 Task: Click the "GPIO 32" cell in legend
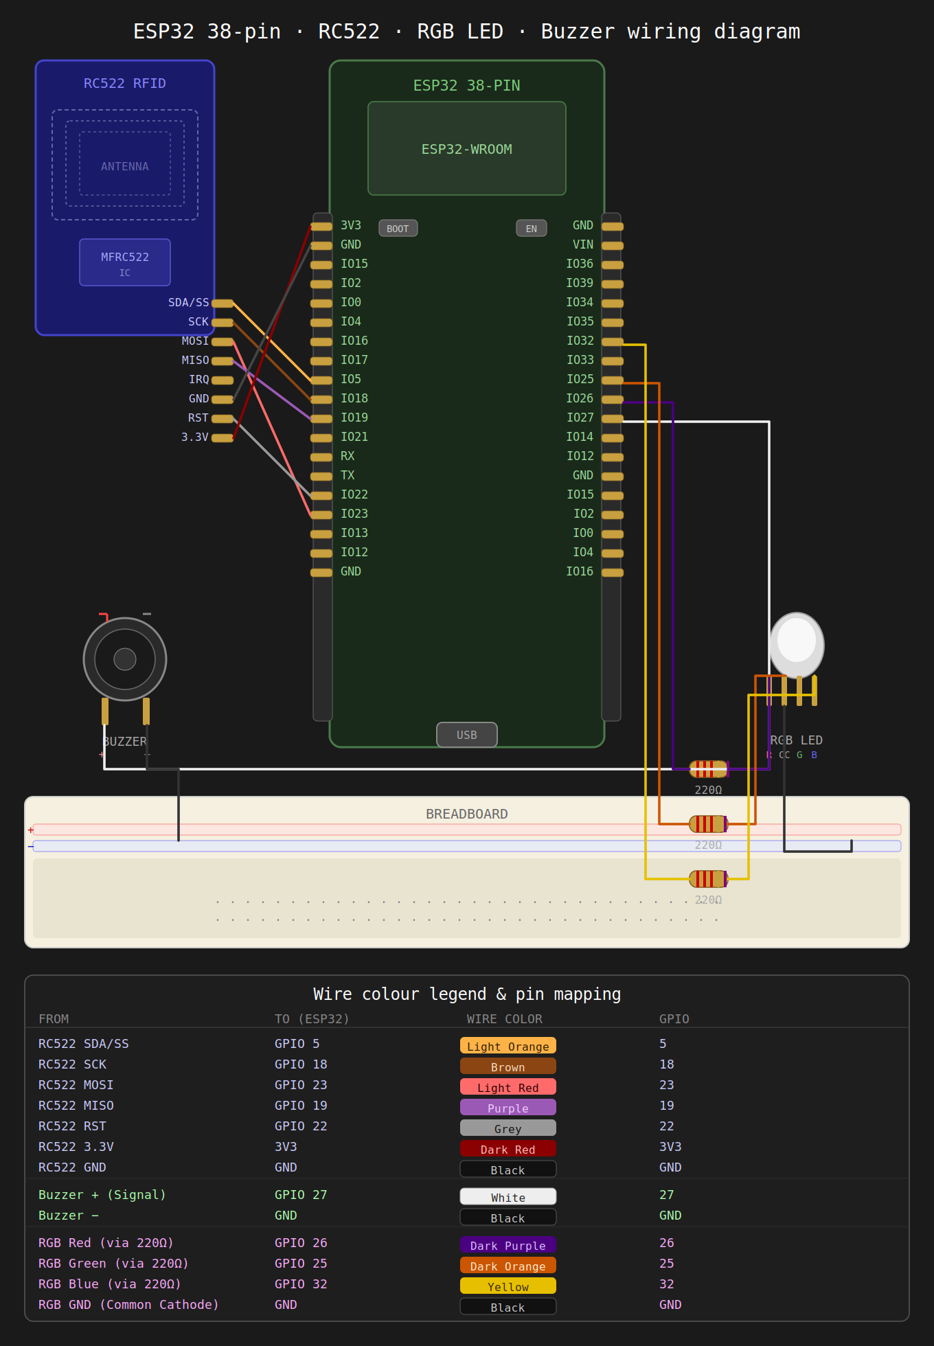click(301, 1284)
